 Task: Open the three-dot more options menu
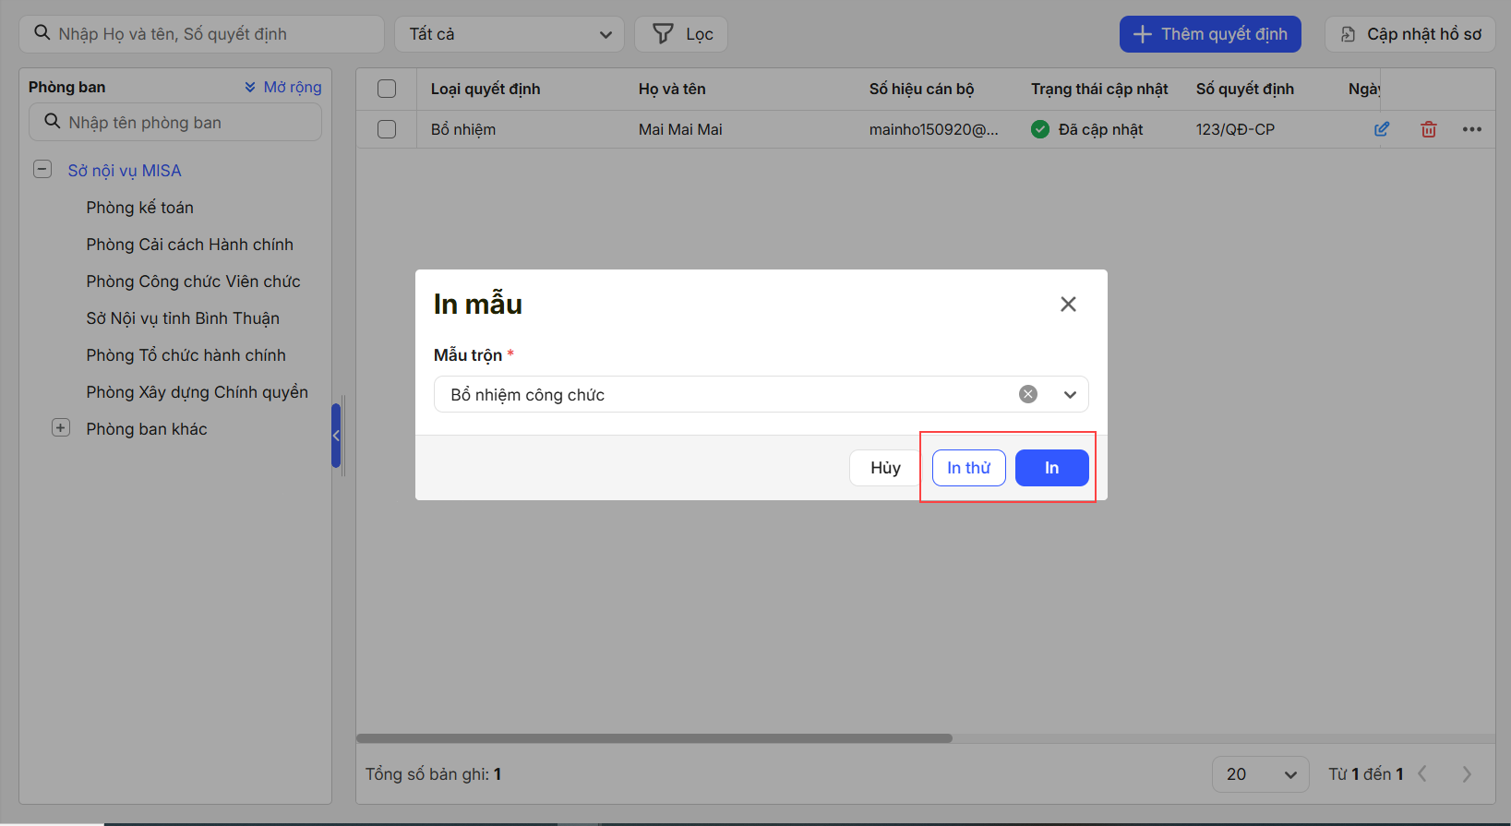[1471, 129]
